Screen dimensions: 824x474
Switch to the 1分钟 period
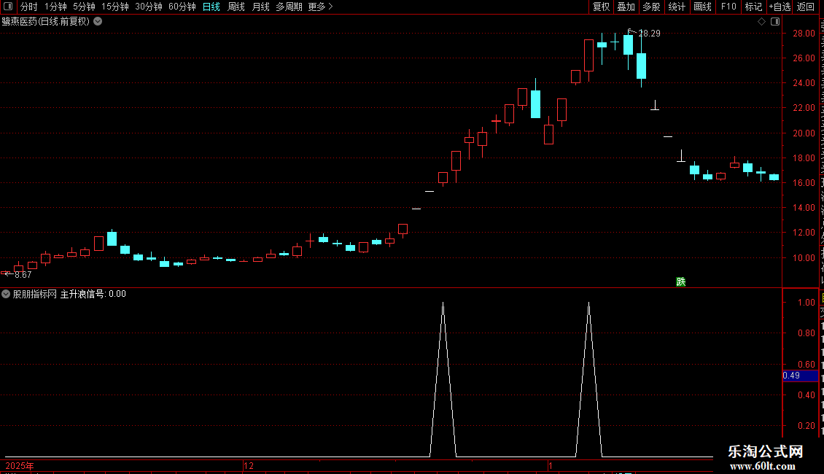tap(55, 7)
